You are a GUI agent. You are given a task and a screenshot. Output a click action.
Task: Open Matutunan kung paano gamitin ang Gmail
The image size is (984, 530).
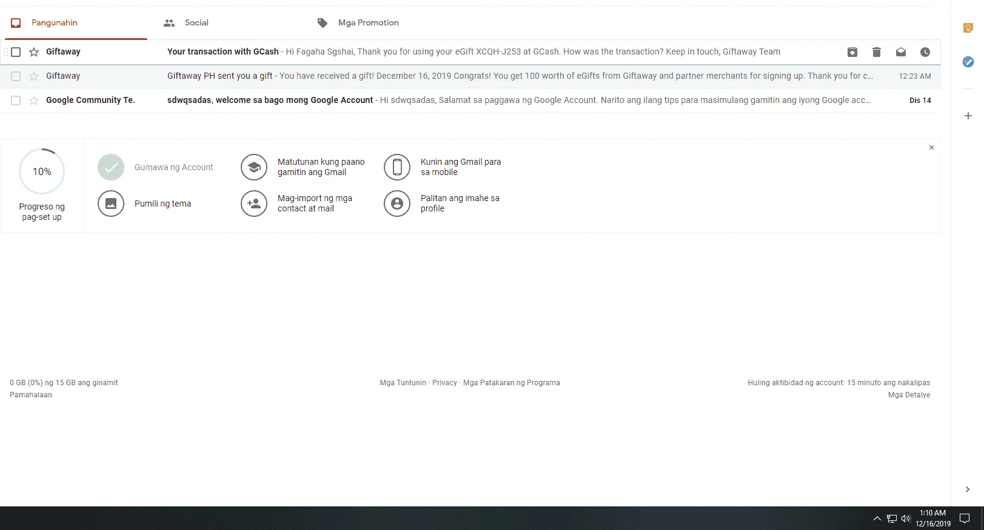[x=321, y=167]
